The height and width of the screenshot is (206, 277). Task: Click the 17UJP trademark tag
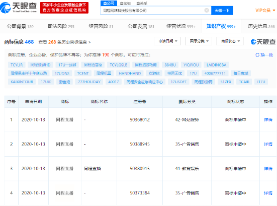[x=46, y=82]
